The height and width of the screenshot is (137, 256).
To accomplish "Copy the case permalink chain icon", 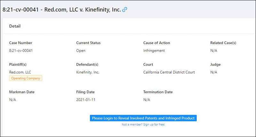I will [124, 10].
